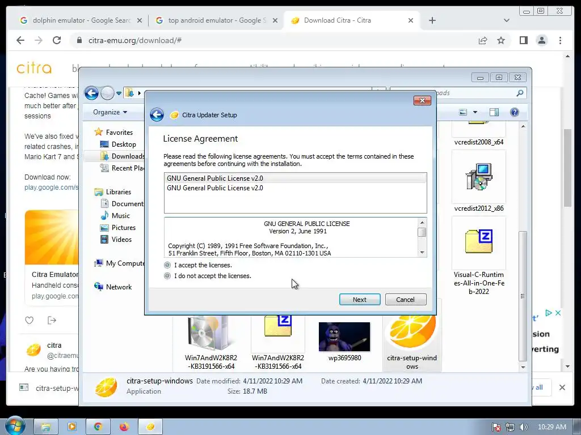Open Firefox taskbar icon
This screenshot has height=435, width=581.
pyautogui.click(x=124, y=427)
